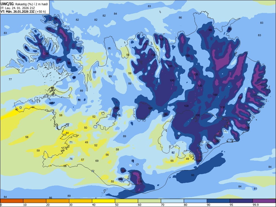
Task: Click the map value '81' in the southeast sea
Action: point(255,189)
